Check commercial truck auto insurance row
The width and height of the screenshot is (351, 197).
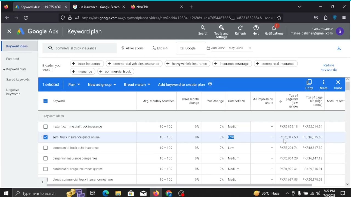[46, 148]
